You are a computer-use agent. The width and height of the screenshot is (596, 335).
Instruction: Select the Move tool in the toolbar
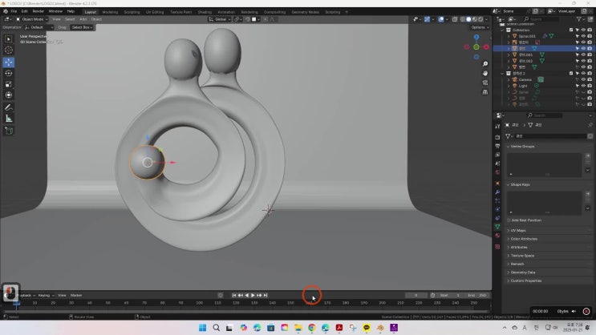point(9,62)
